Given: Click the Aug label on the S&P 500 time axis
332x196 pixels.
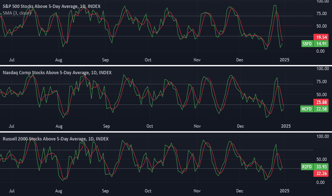Looking at the screenshot, I should (59, 60).
